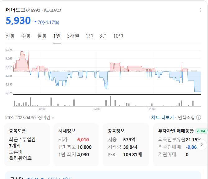Click the tallest volume bar after 12:00
208x179 pixels.
coord(111,101)
